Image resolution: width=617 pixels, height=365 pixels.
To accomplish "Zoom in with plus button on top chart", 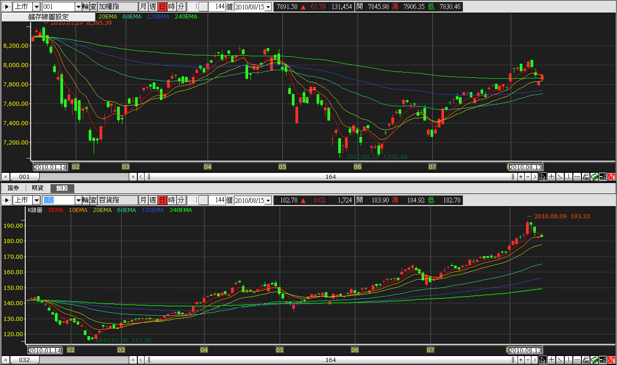I will (521, 177).
